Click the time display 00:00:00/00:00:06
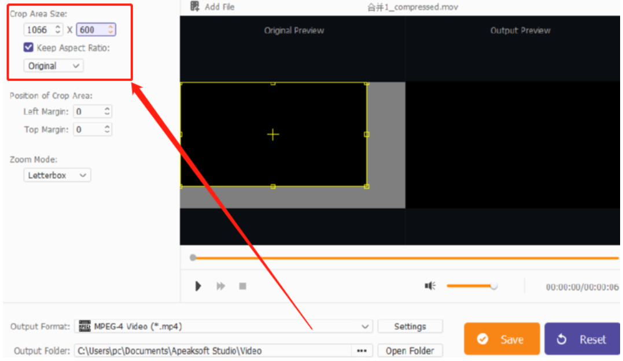This screenshot has height=361, width=623. point(582,286)
